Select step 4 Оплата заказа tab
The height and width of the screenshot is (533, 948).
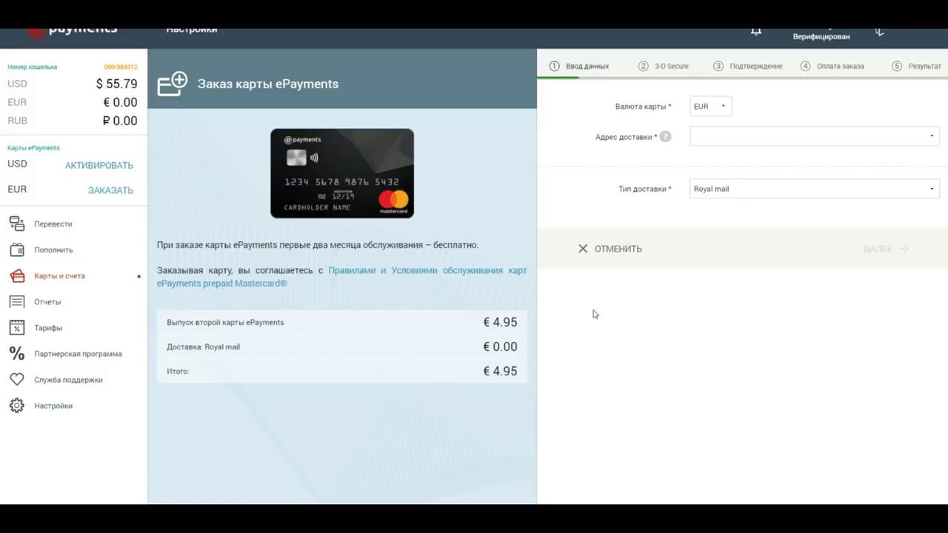coord(832,66)
